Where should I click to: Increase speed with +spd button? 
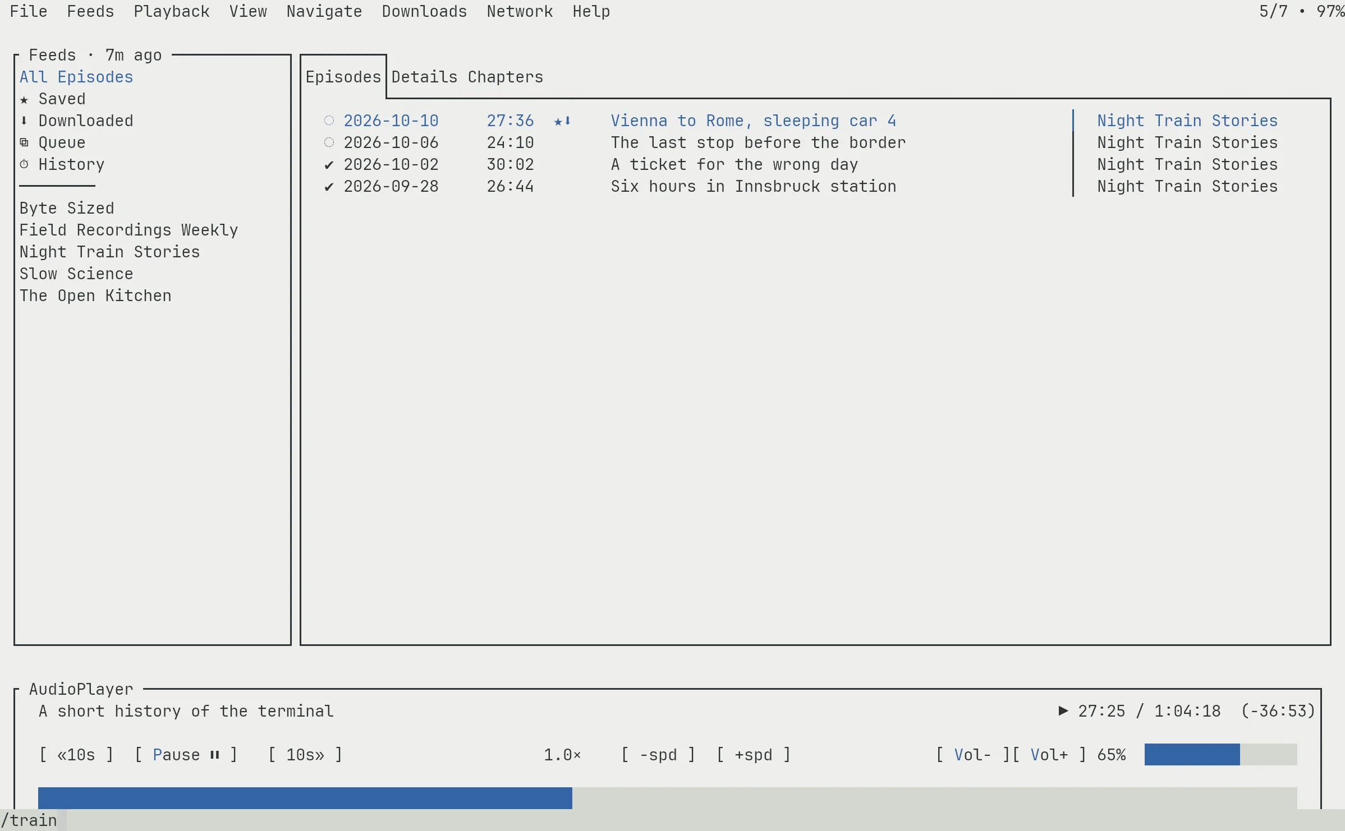click(754, 755)
